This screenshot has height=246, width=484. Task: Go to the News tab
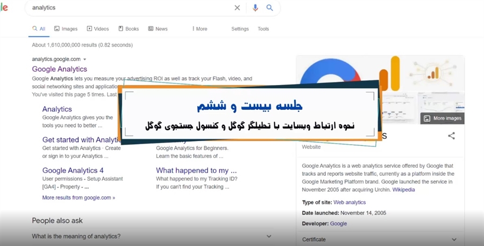(x=158, y=28)
